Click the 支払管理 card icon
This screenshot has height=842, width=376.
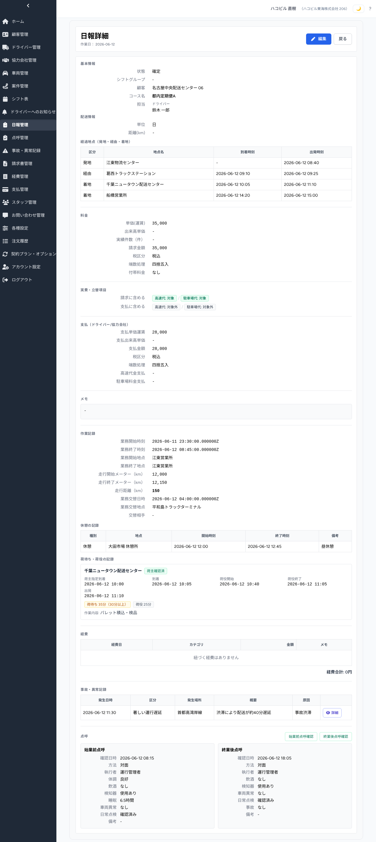5,190
